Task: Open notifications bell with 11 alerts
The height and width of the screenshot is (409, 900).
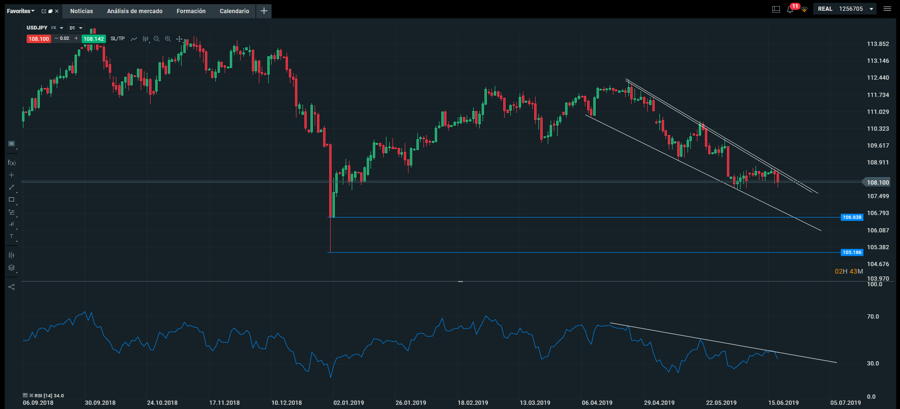Action: click(790, 9)
